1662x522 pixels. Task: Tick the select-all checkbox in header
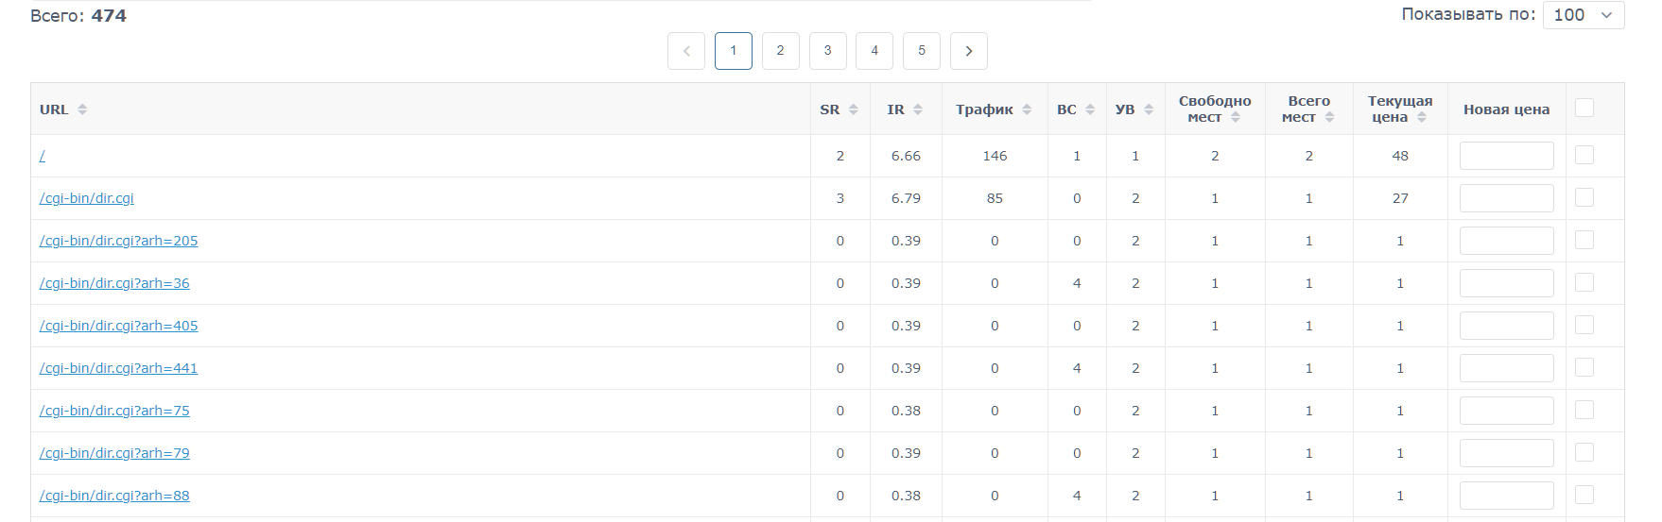1584,108
